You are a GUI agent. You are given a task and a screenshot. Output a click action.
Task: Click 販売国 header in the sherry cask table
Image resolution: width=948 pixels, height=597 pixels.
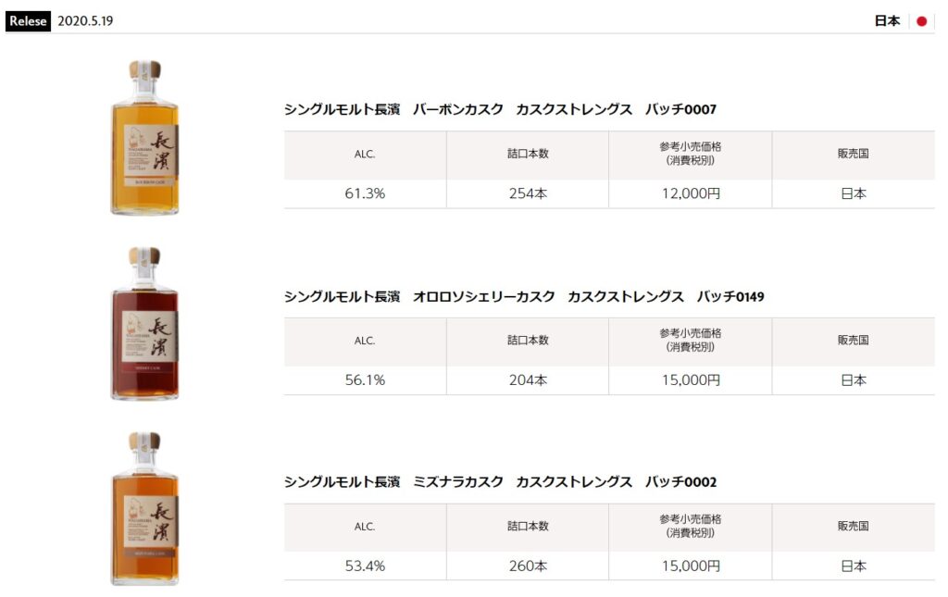point(853,341)
